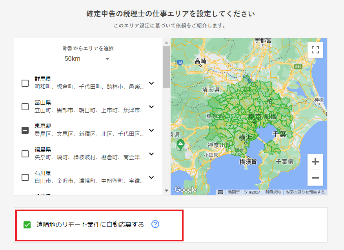Open the 50km distance dropdown
Screen dimensions: 344x250
point(88,59)
